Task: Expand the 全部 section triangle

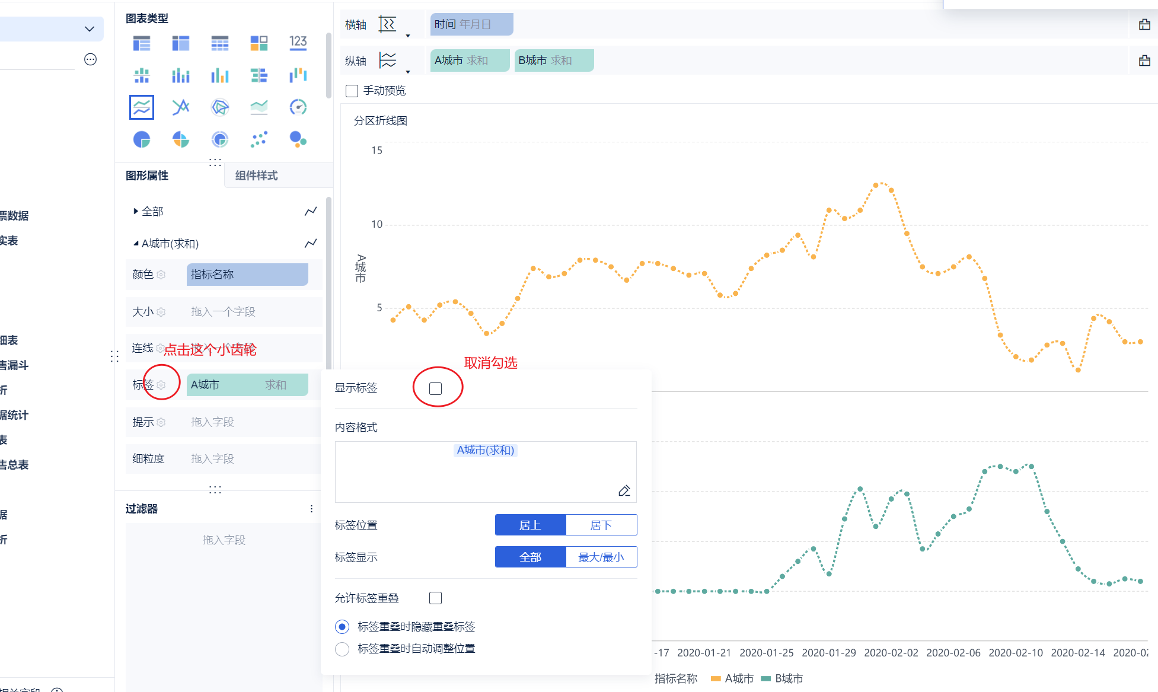Action: 136,211
